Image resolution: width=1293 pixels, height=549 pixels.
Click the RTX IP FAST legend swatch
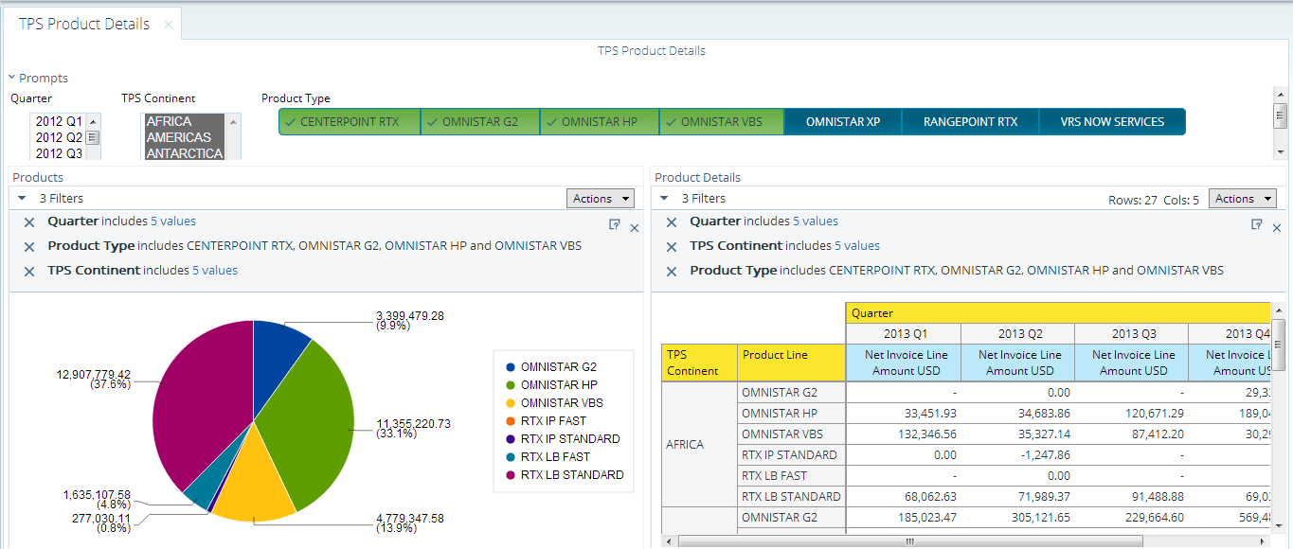coord(511,421)
